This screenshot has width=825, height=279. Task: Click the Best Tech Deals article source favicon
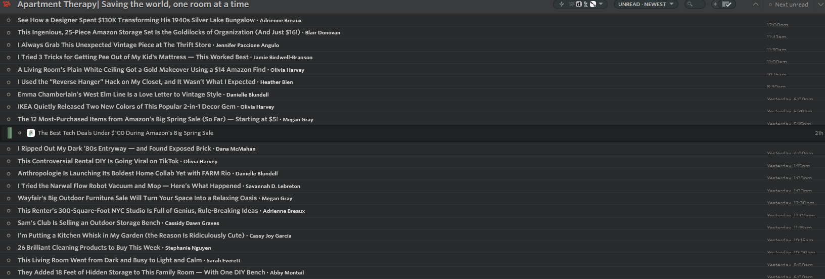coord(31,133)
